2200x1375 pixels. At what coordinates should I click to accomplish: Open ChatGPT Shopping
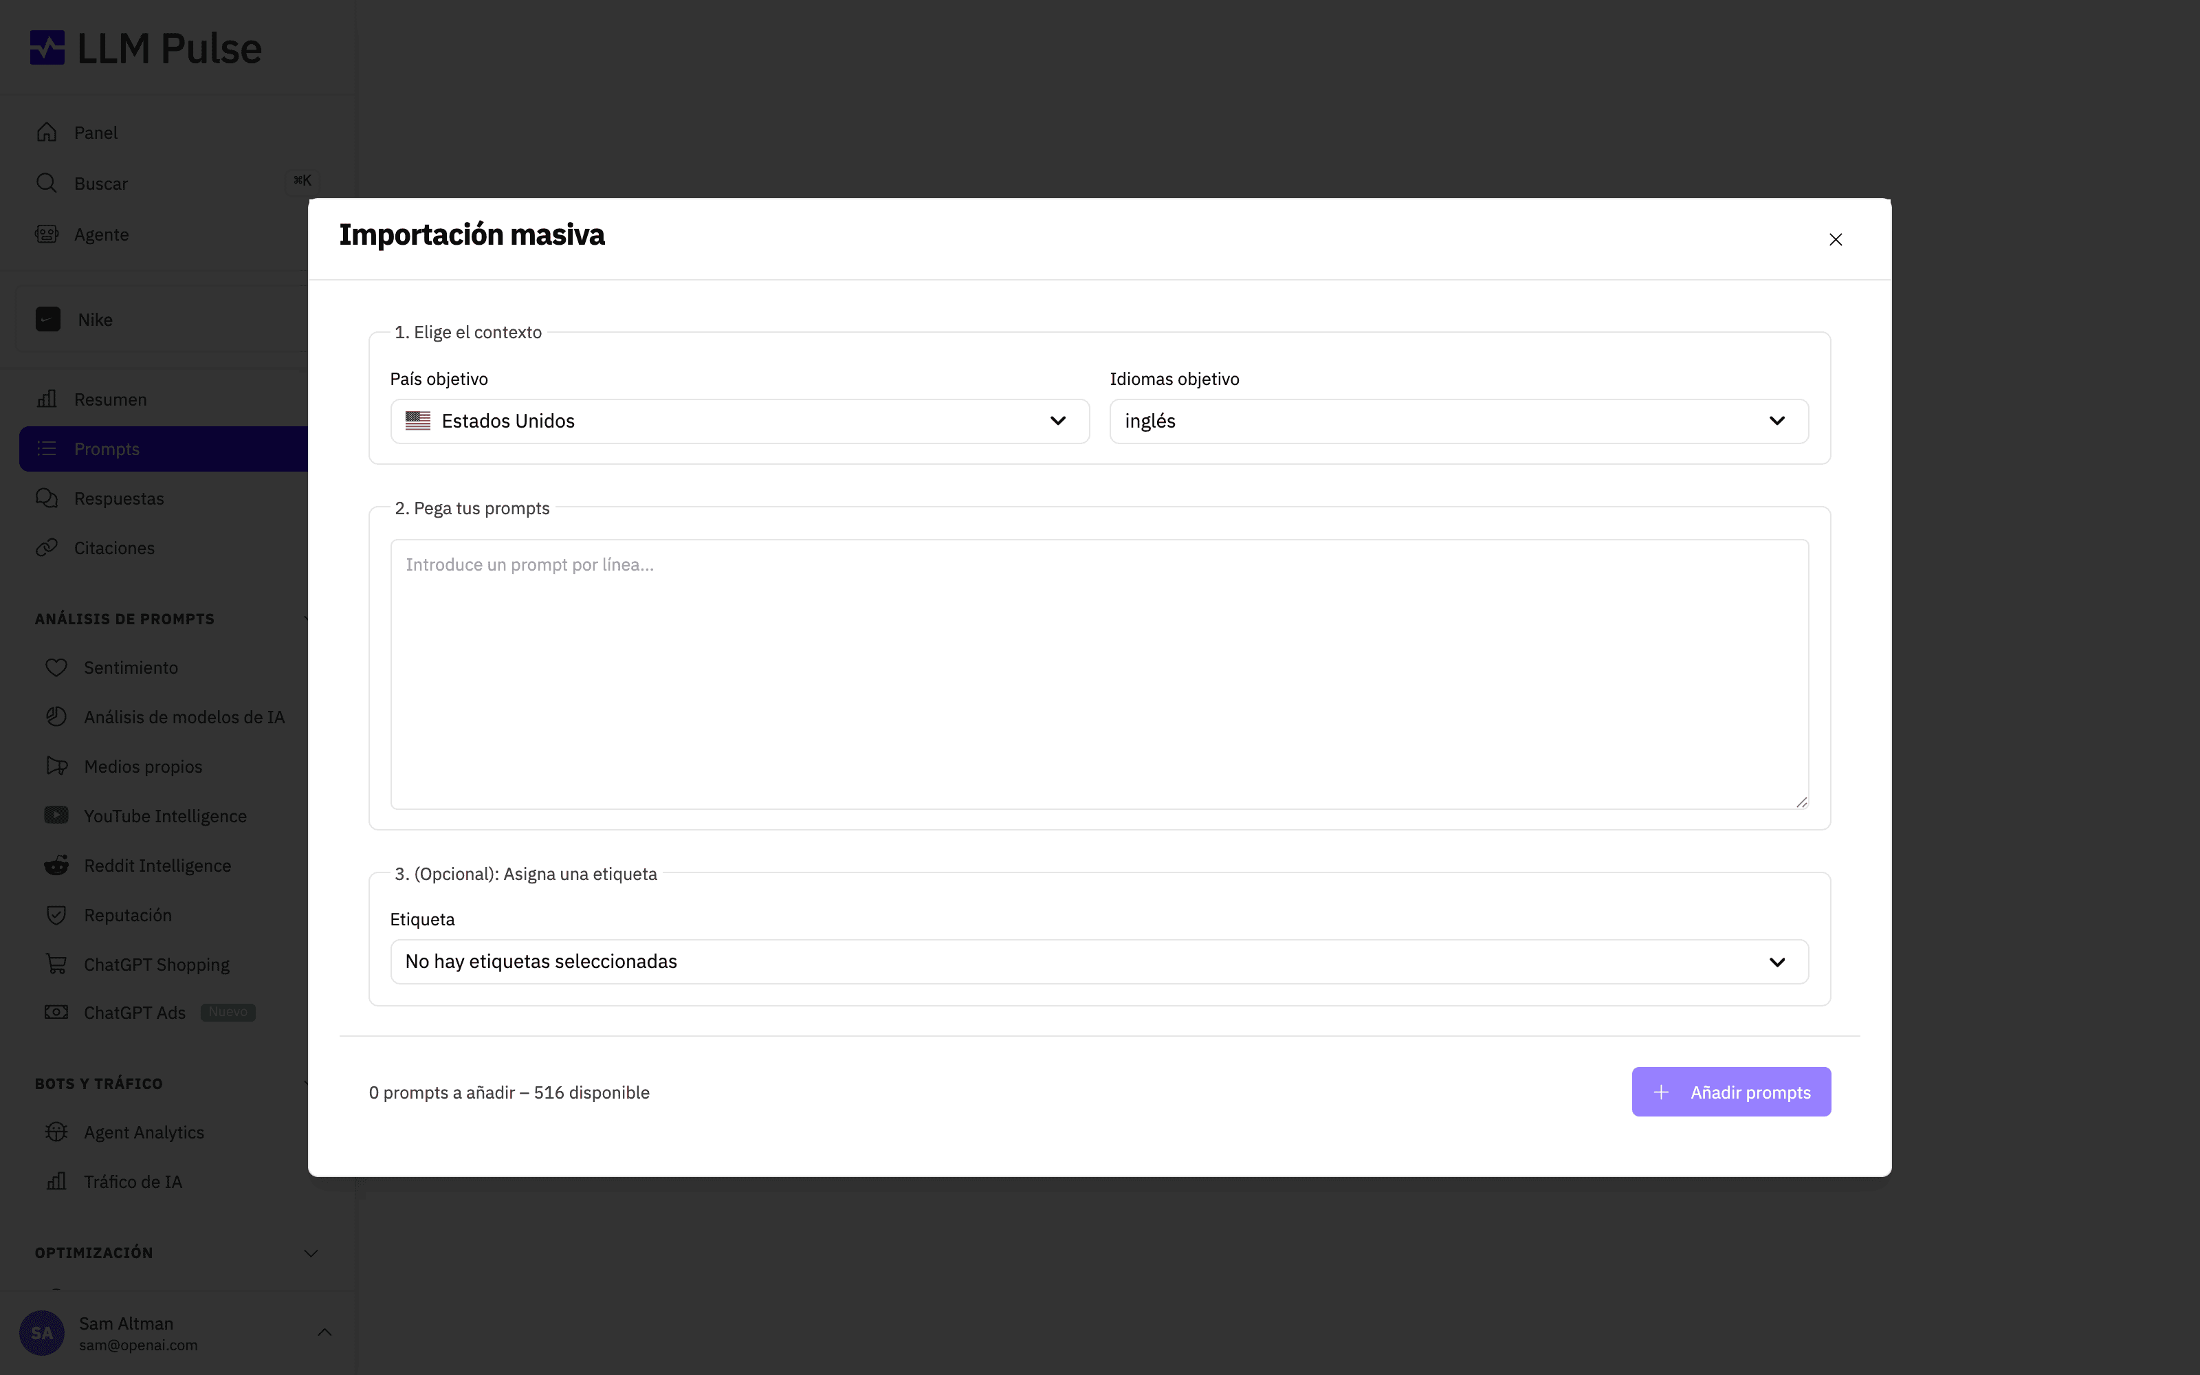pyautogui.click(x=156, y=964)
